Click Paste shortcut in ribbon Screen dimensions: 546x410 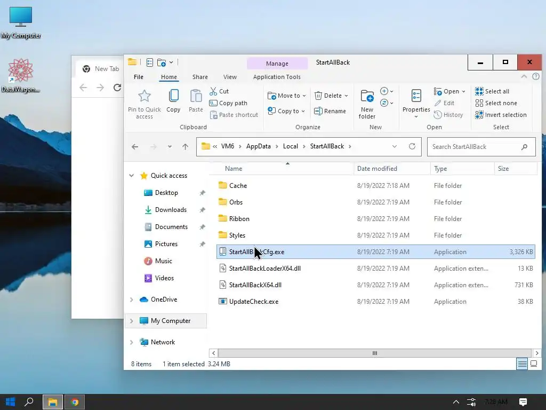click(234, 115)
